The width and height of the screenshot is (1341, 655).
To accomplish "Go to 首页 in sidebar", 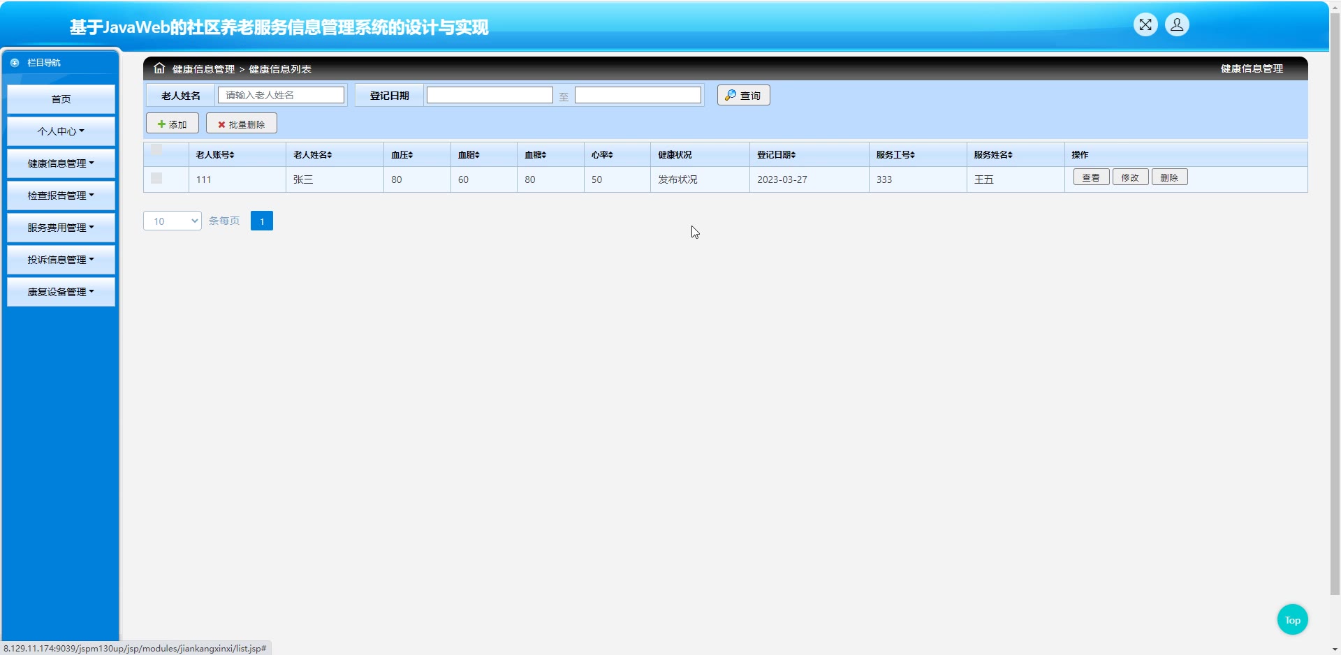I will (x=61, y=99).
